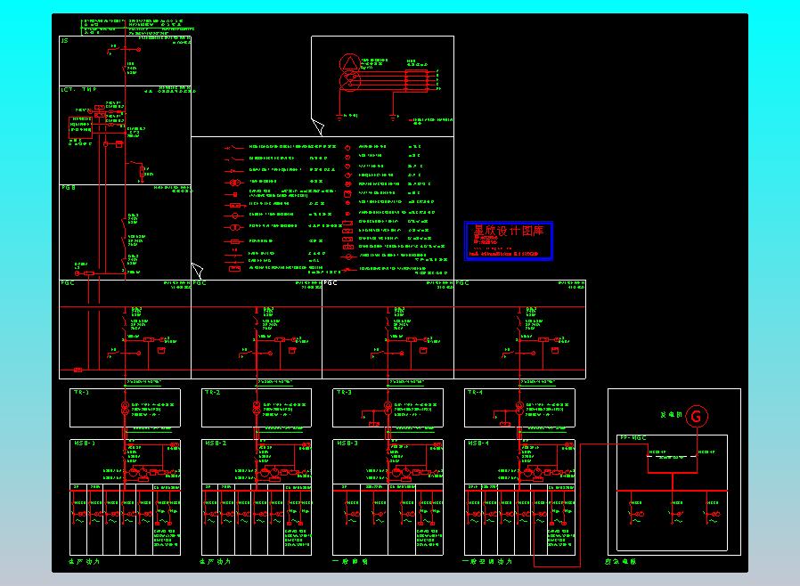Click the white arrow marker beside PGB panel

click(x=197, y=271)
